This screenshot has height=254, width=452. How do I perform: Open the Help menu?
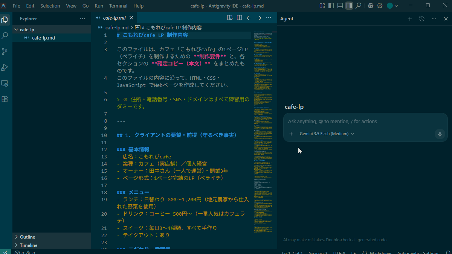pos(138,6)
